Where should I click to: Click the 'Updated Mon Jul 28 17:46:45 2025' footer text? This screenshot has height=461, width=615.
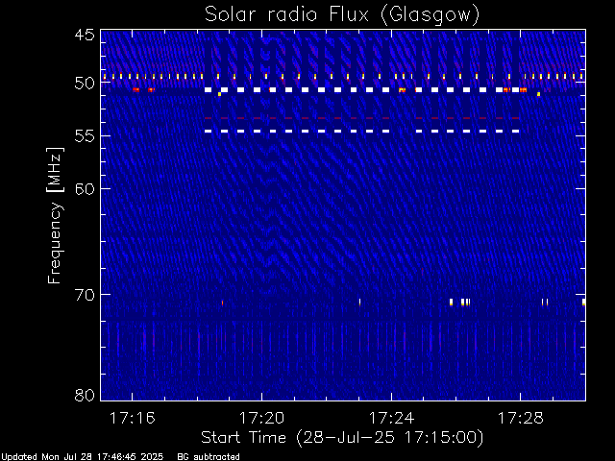[x=82, y=457]
